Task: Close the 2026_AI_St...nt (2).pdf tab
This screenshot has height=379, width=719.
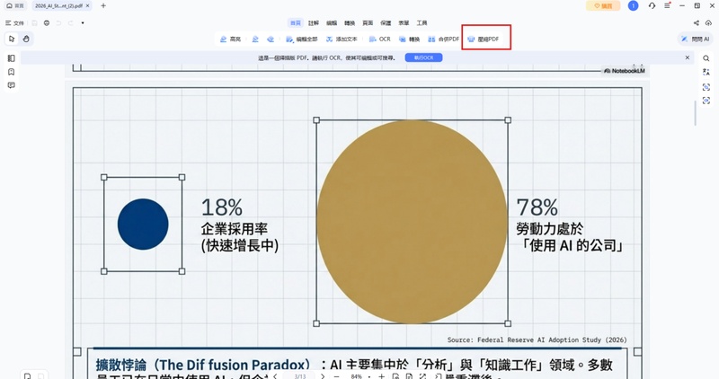Action: click(x=87, y=6)
